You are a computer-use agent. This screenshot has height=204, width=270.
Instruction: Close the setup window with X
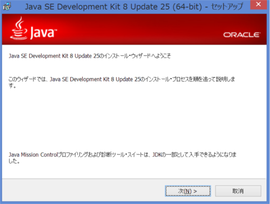[x=258, y=4]
